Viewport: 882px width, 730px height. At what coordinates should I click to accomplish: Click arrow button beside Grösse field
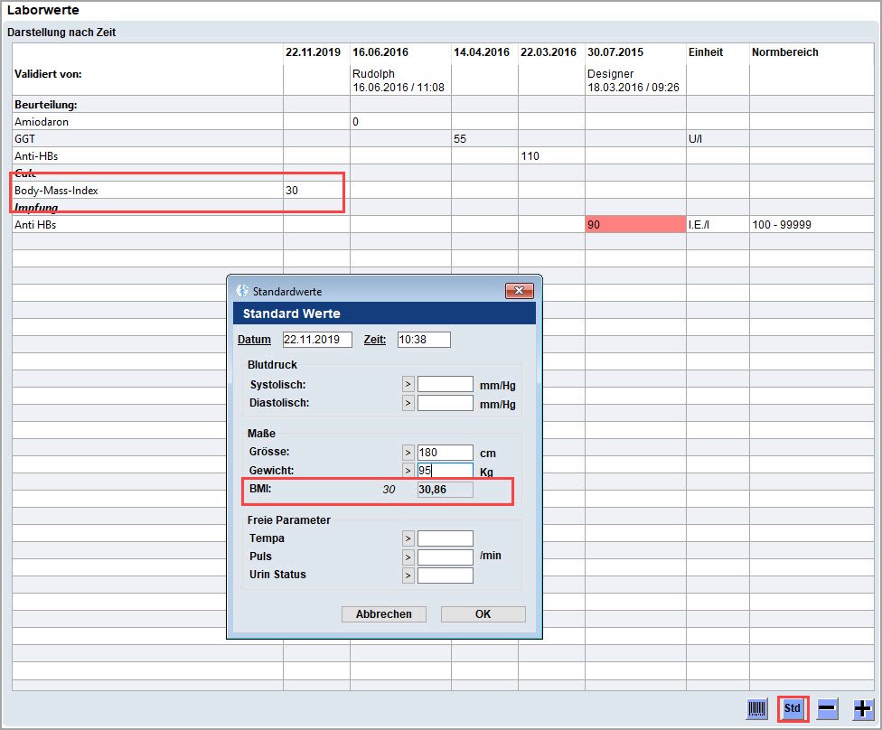[x=408, y=453]
